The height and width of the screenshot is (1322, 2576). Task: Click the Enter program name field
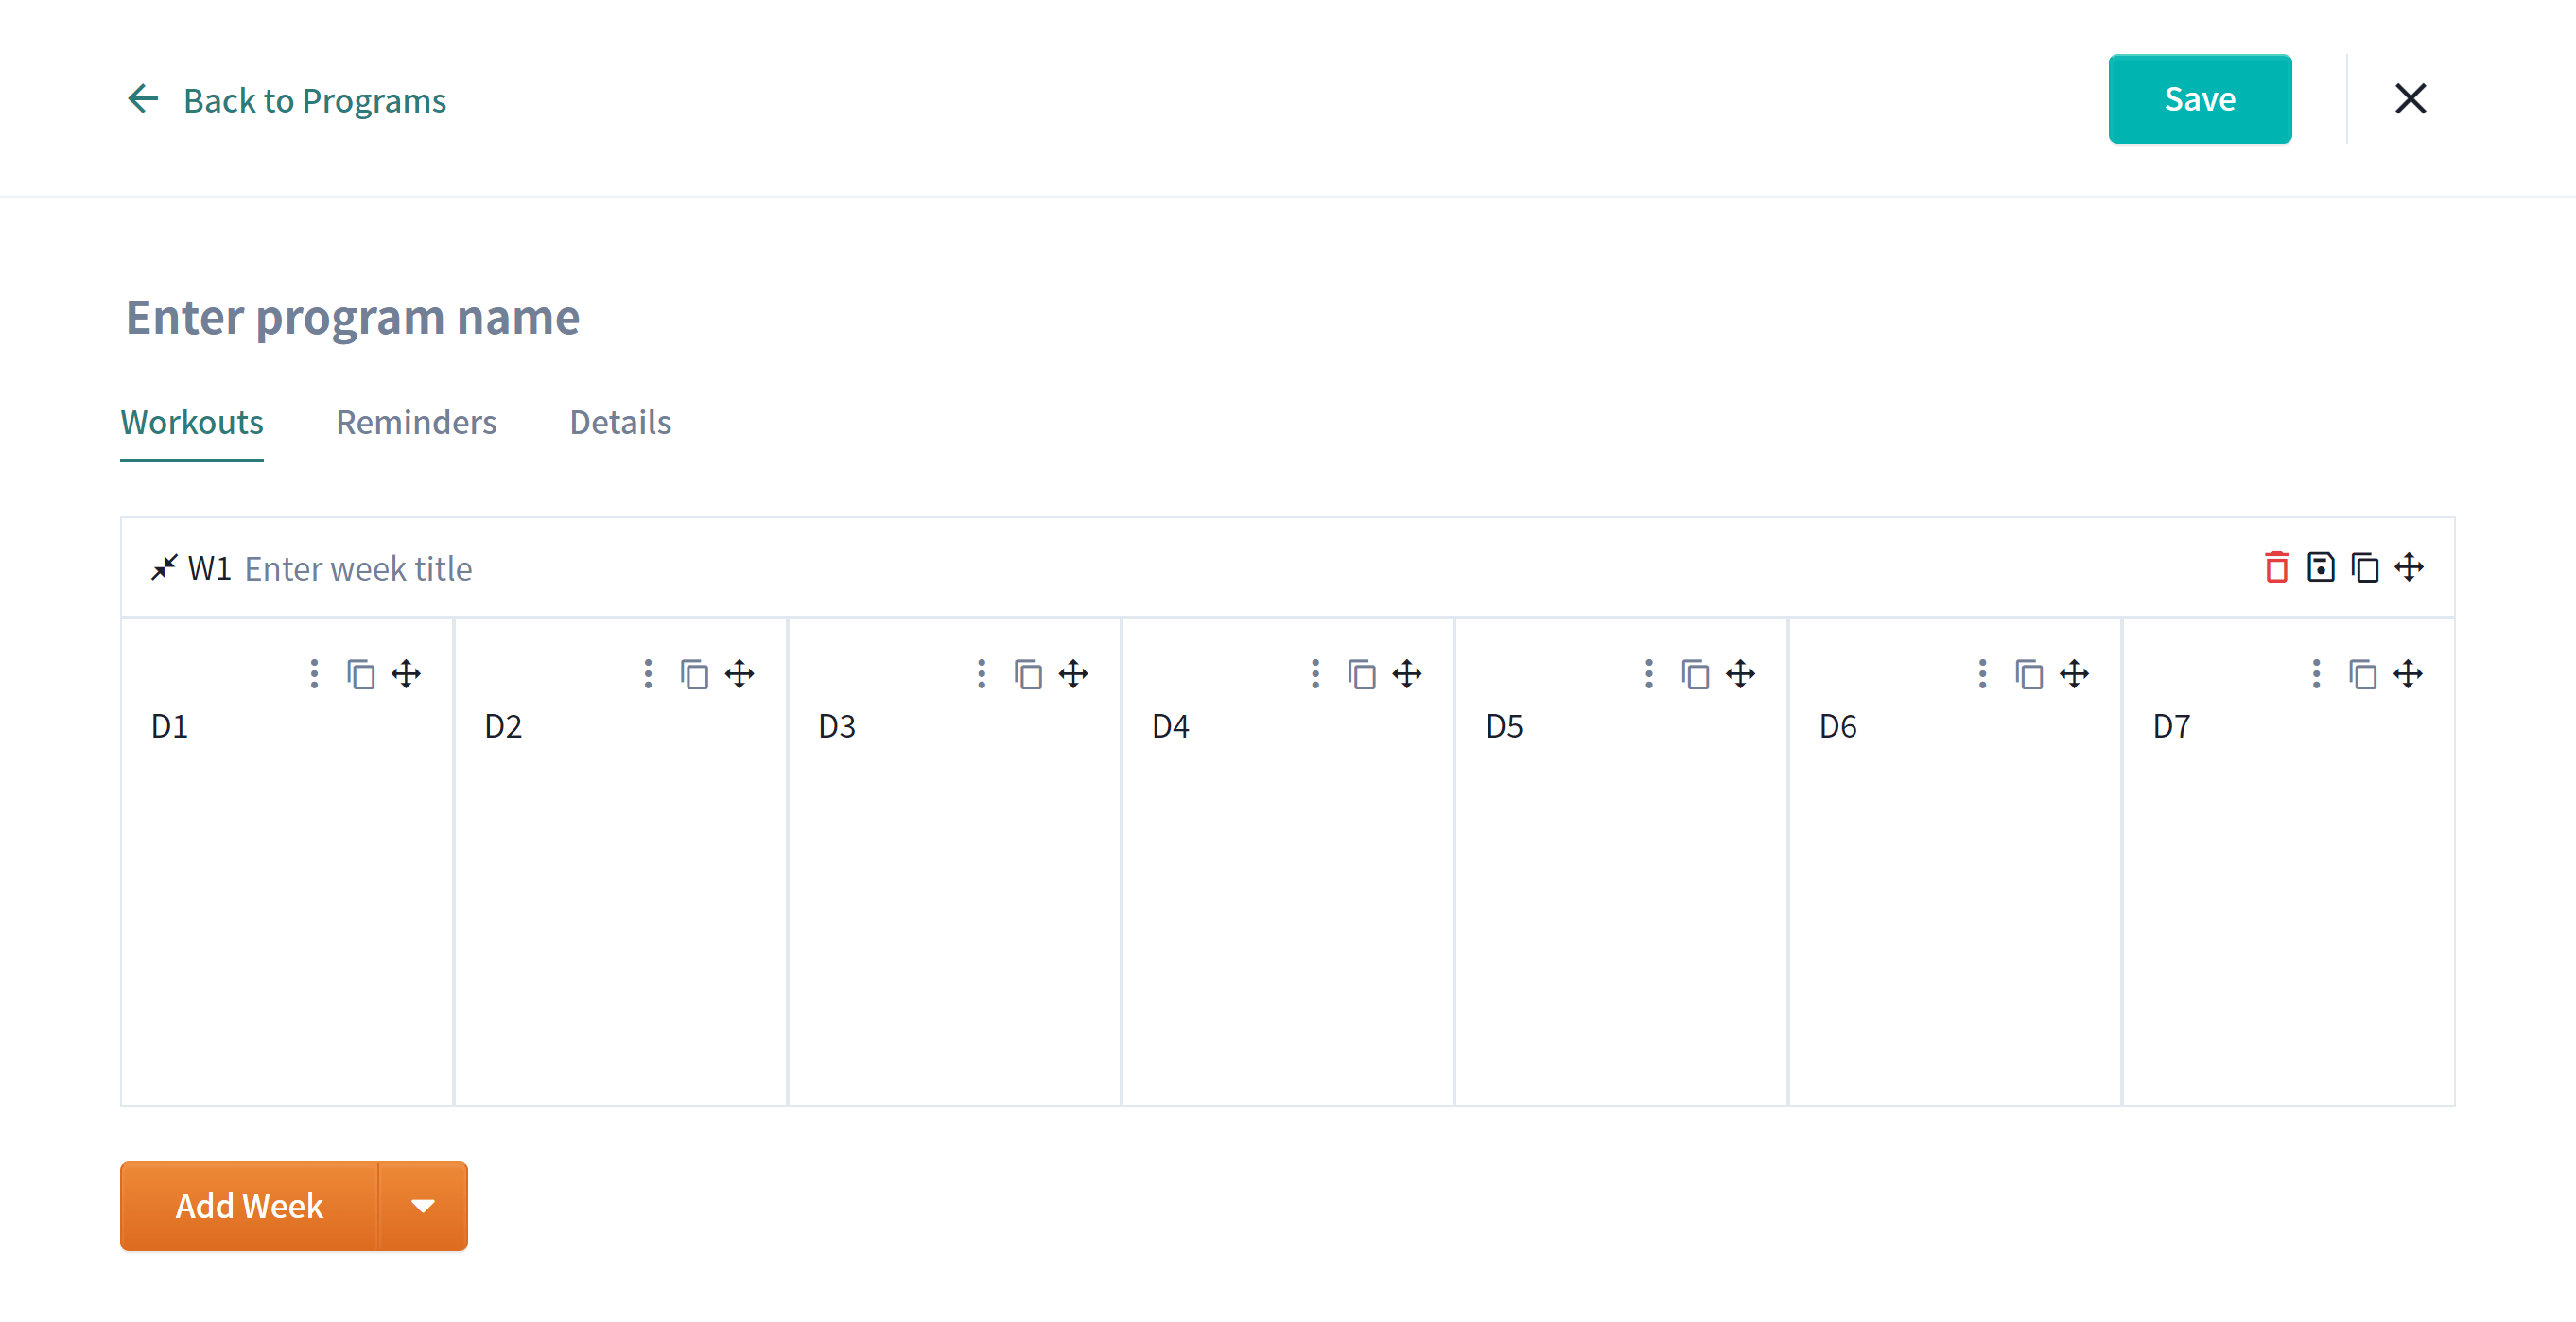point(352,317)
